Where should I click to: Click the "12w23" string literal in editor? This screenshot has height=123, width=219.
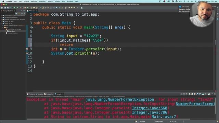pos(91,36)
